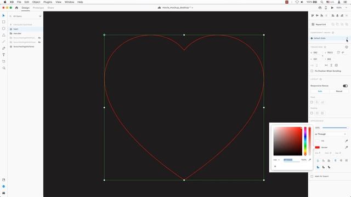The height and width of the screenshot is (197, 351).
Task: Click the Border eyedropper icon
Action: (x=346, y=147)
